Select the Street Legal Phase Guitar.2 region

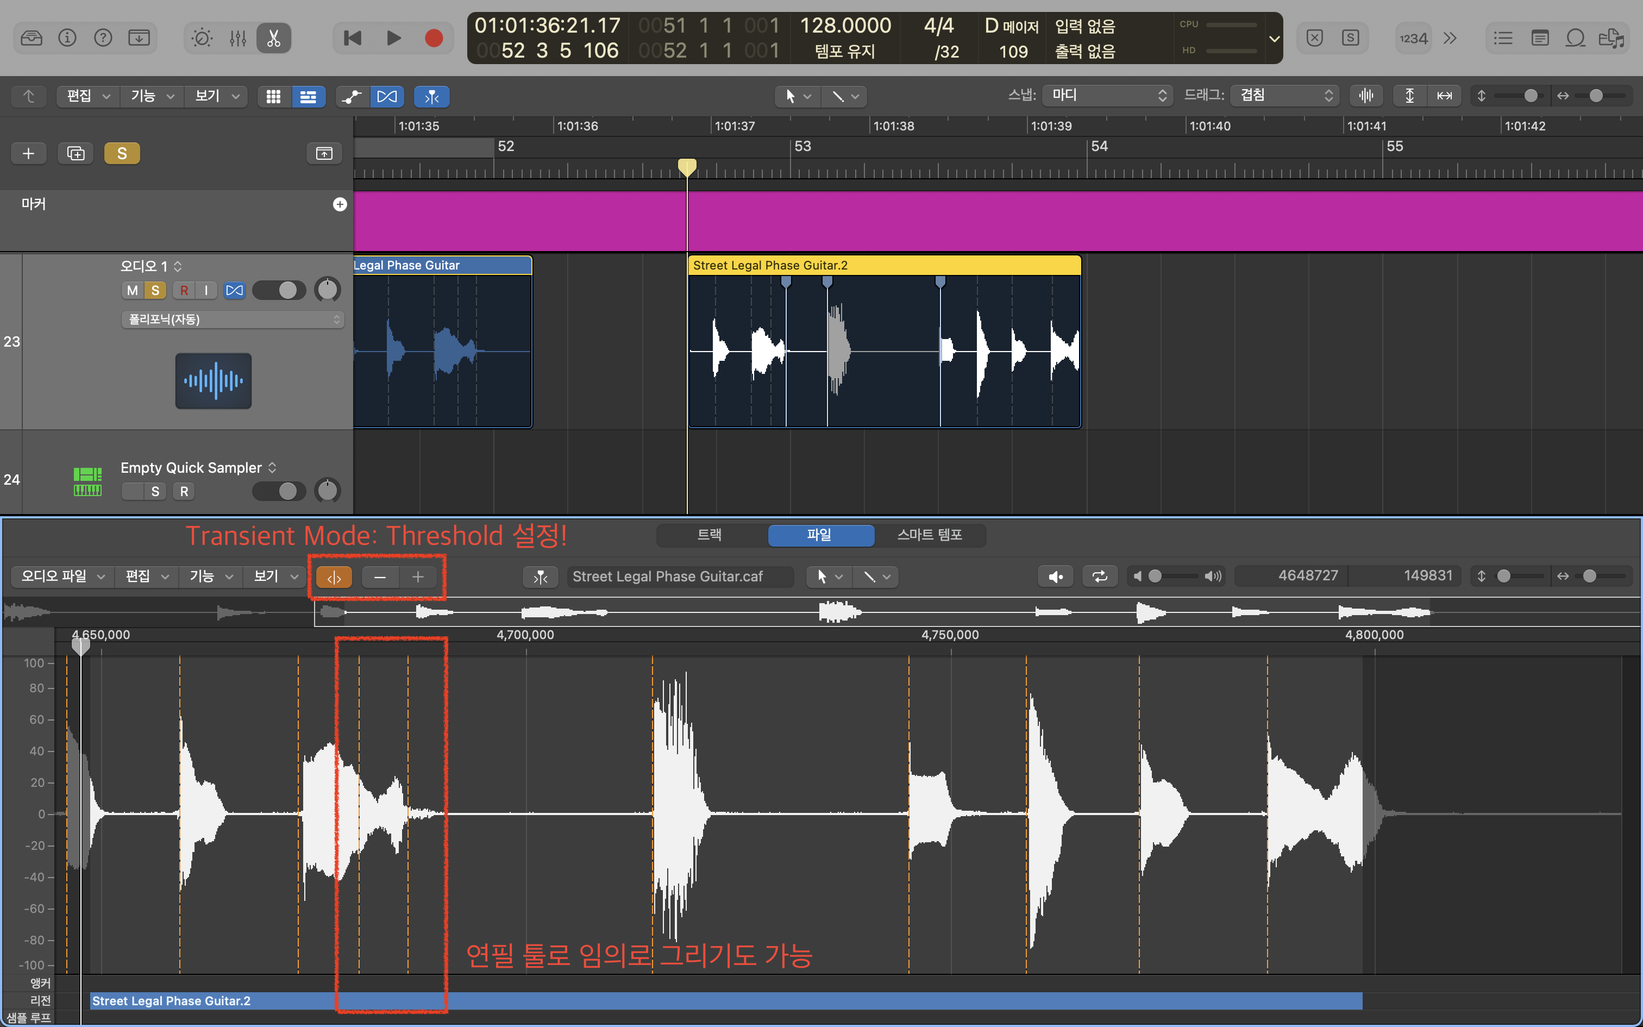[x=882, y=266]
